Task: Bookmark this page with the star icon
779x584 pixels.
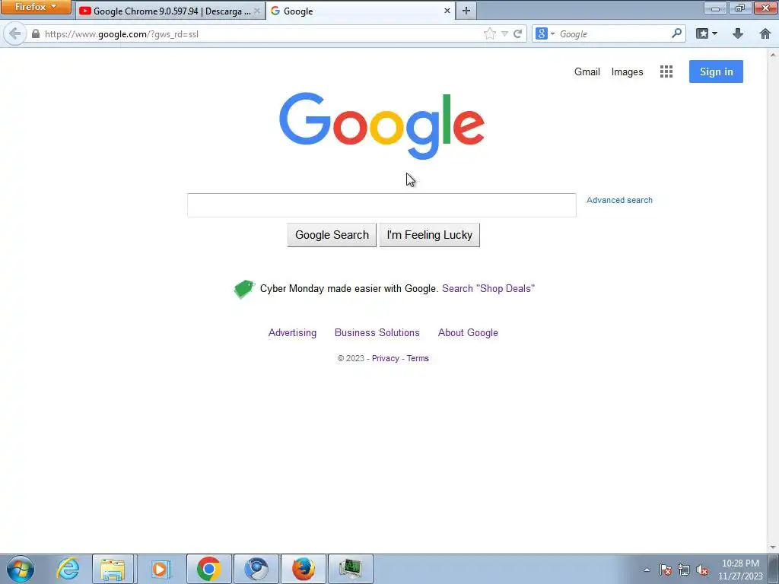Action: point(489,33)
